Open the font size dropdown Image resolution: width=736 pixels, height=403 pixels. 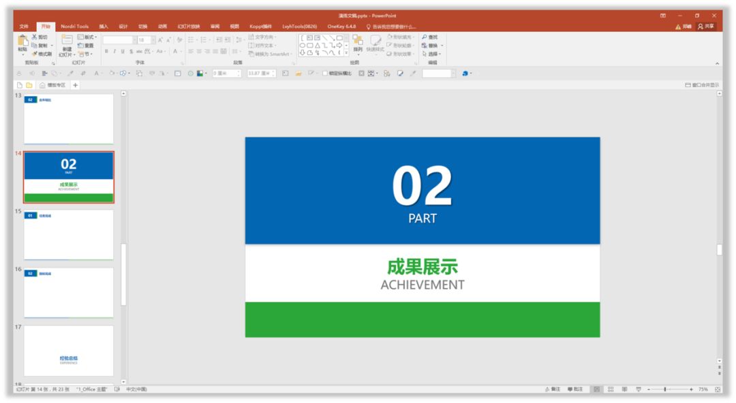(153, 40)
